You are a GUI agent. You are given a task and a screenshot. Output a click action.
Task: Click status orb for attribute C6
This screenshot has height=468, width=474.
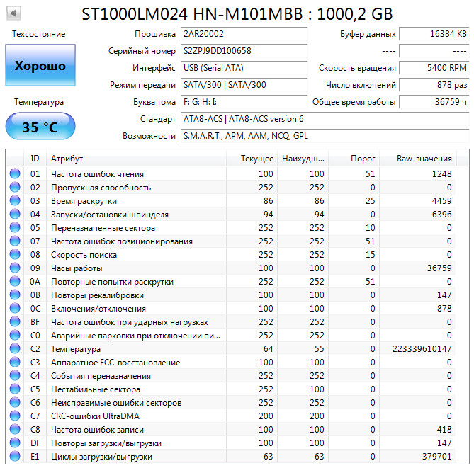coord(15,402)
